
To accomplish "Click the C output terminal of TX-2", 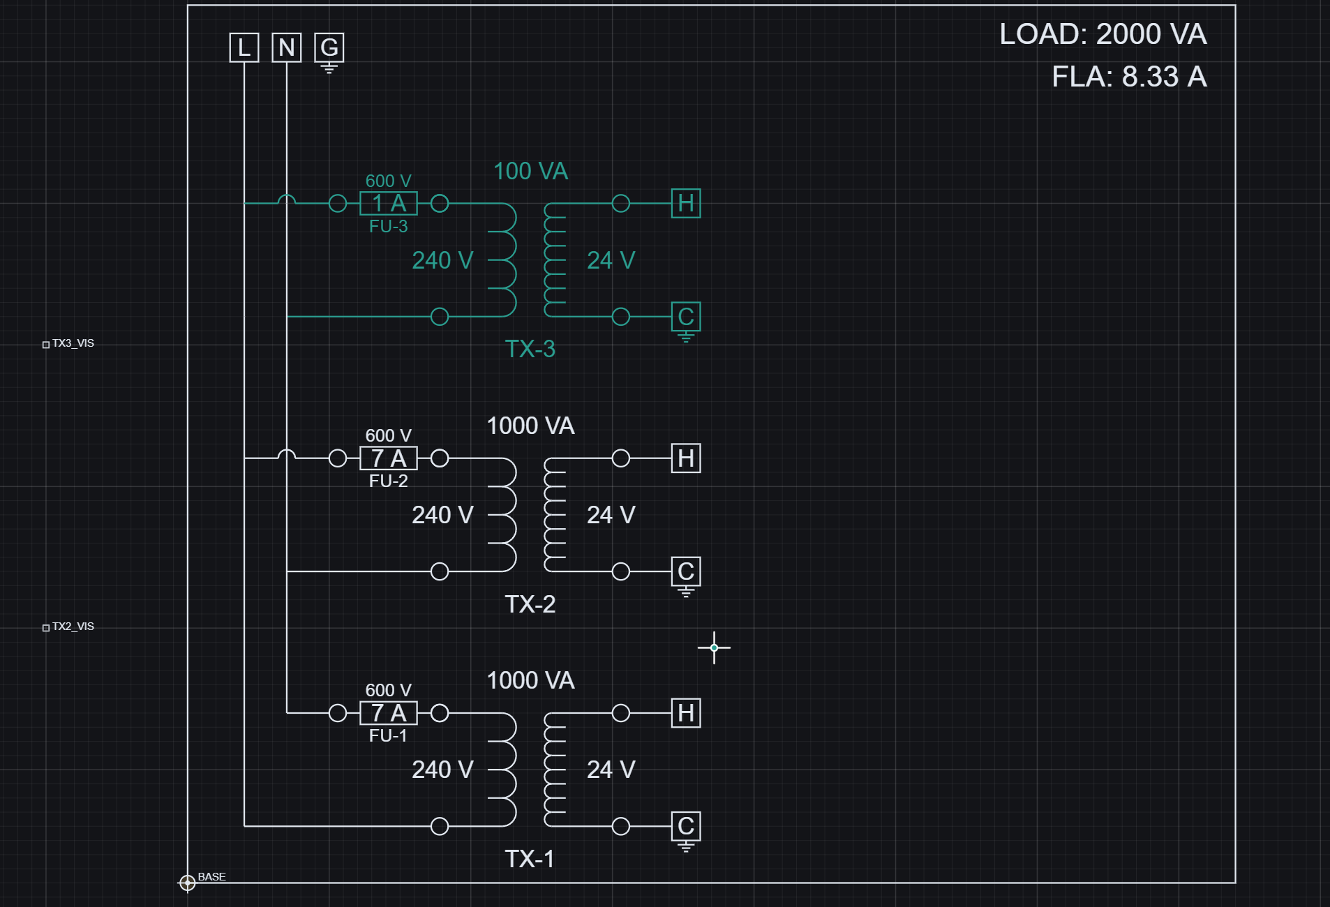I will pyautogui.click(x=686, y=571).
